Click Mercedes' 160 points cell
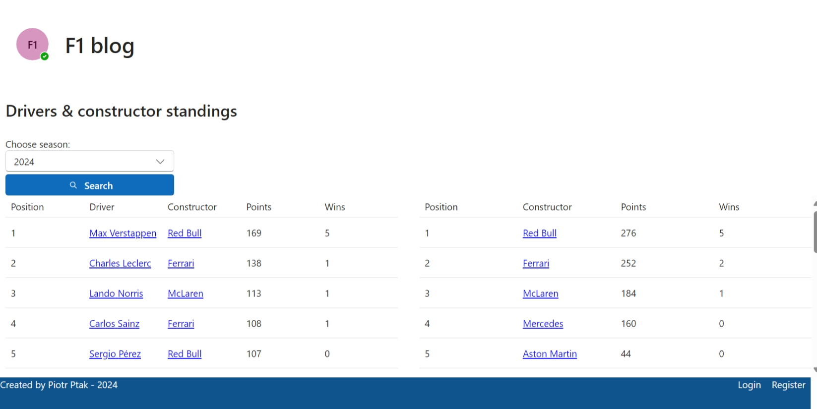817x409 pixels. [x=628, y=324]
